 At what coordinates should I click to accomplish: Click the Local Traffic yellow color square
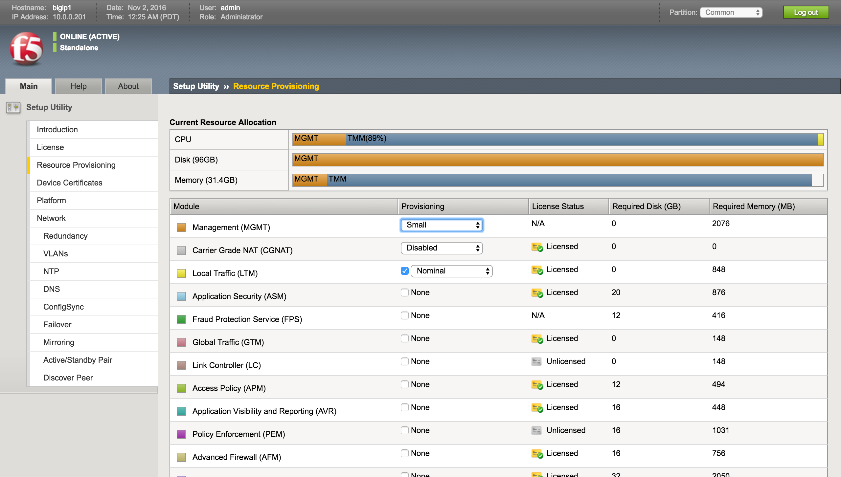point(181,273)
